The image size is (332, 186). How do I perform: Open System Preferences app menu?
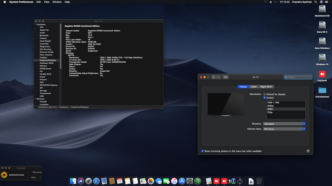[x=21, y=2]
